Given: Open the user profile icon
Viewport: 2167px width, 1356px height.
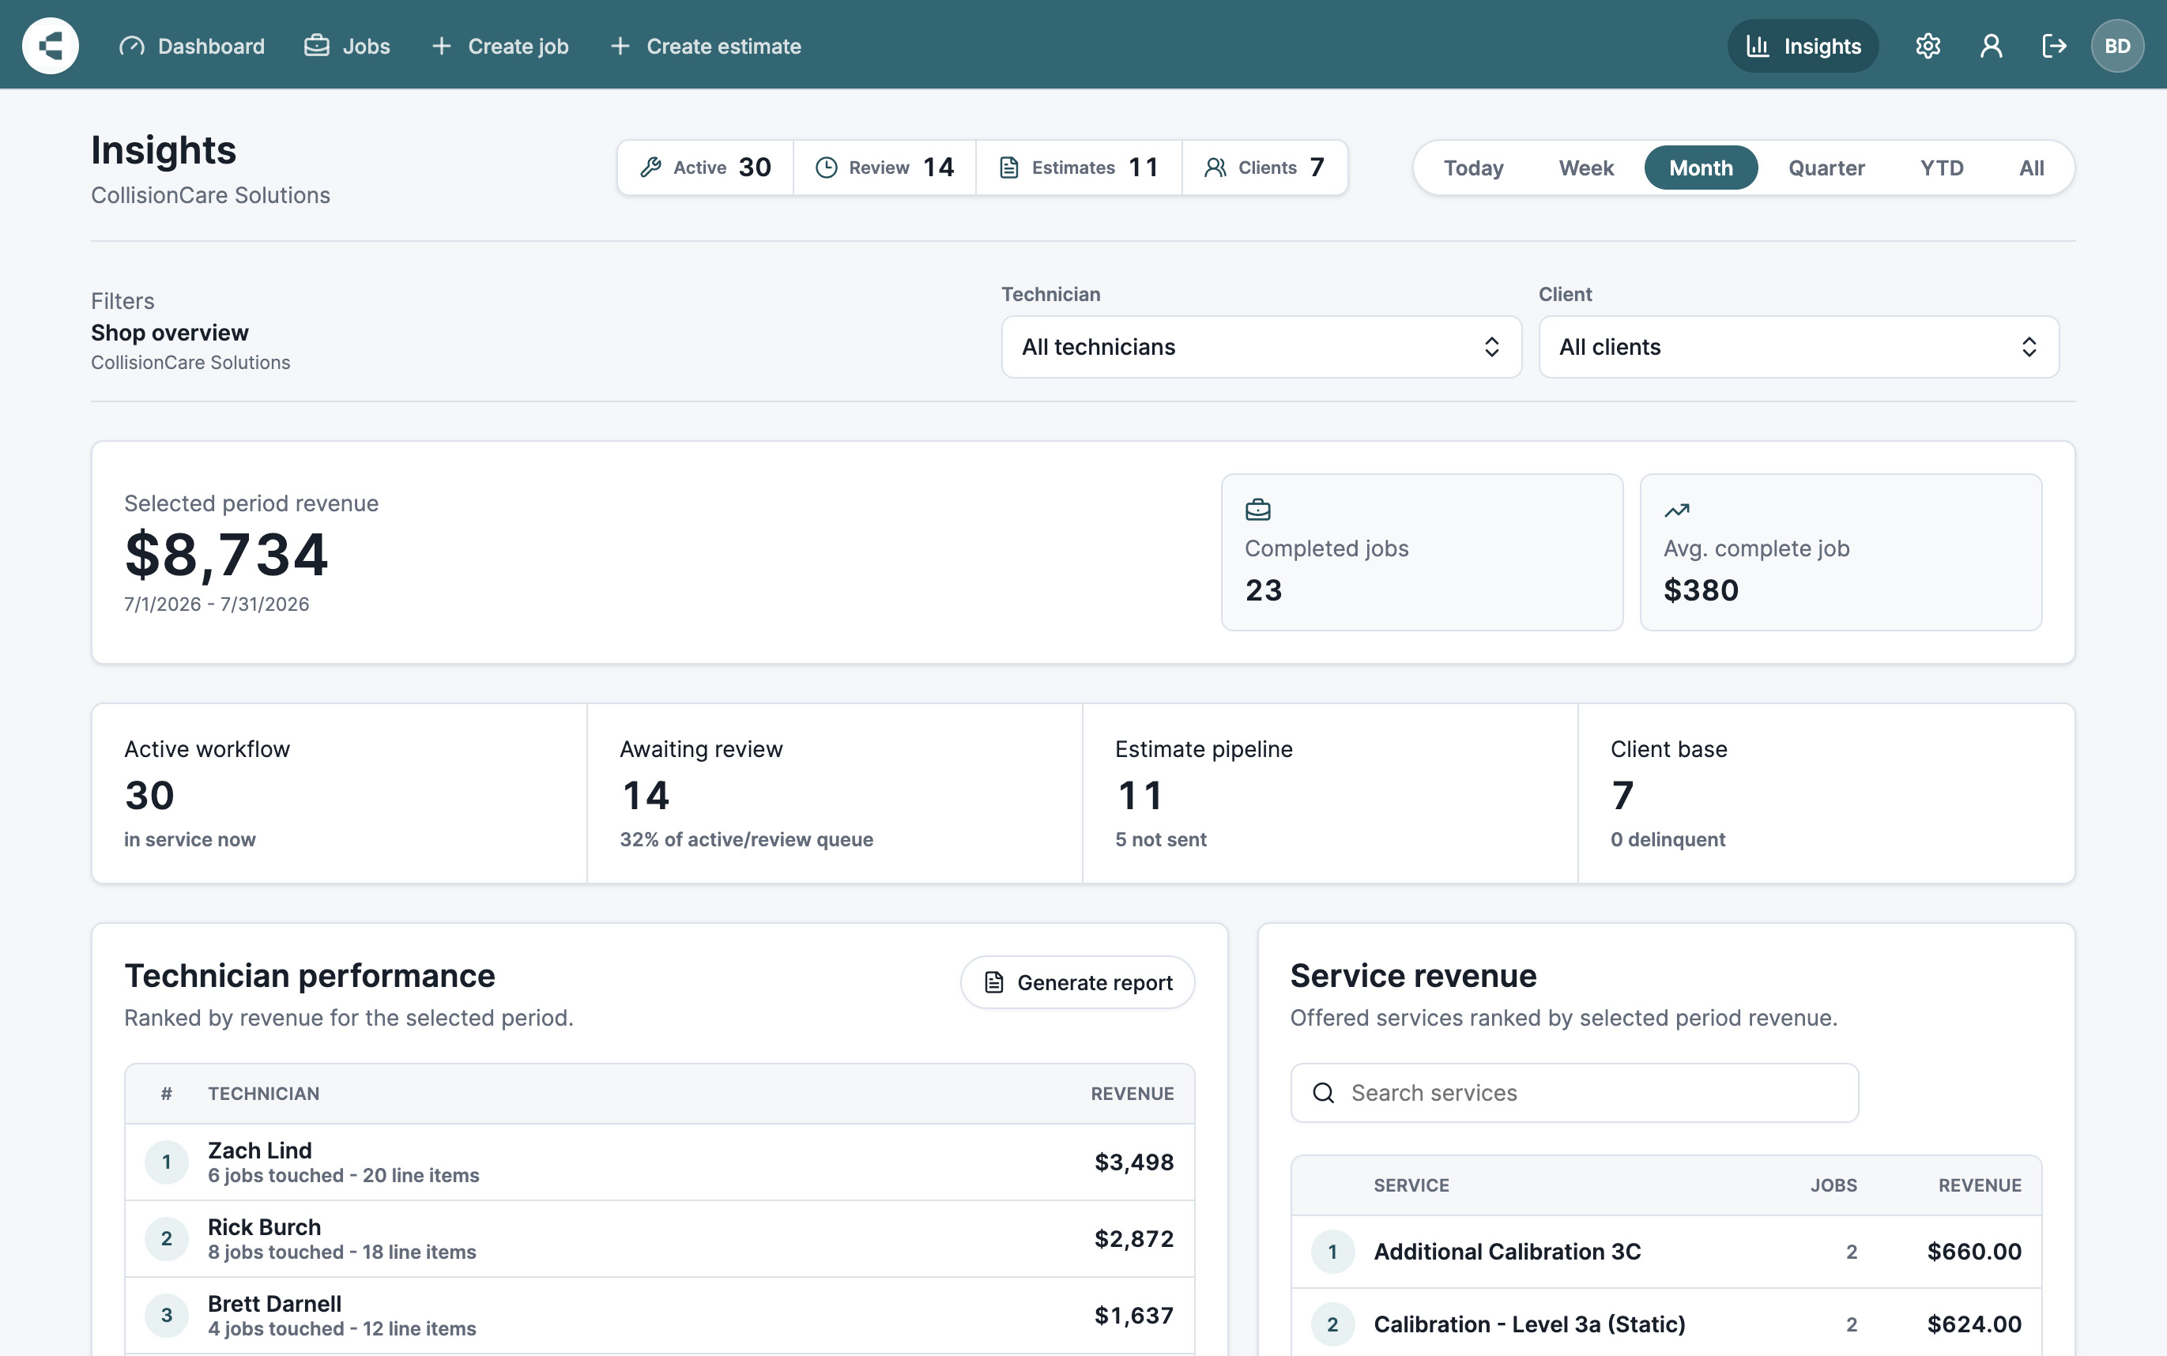Looking at the screenshot, I should tap(1992, 46).
